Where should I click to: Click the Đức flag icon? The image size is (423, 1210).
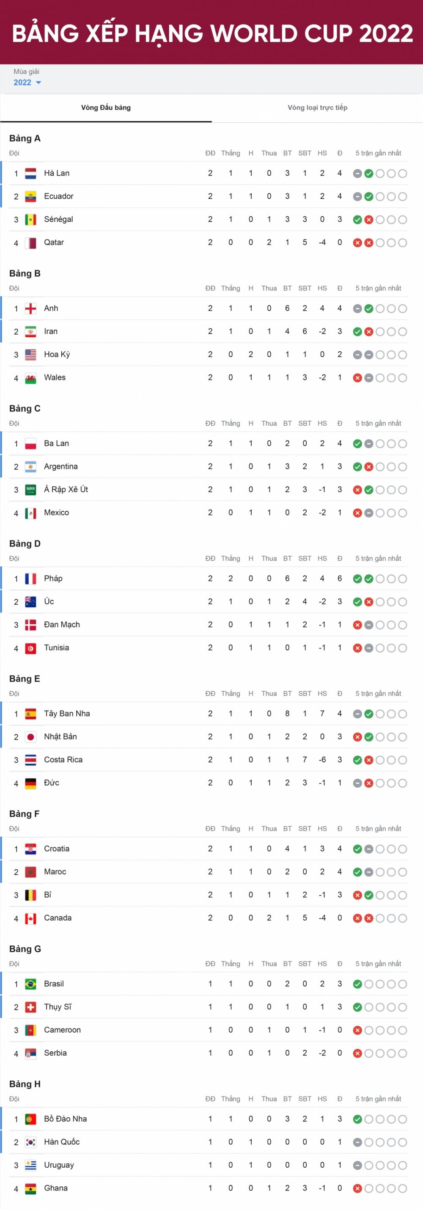tap(30, 783)
